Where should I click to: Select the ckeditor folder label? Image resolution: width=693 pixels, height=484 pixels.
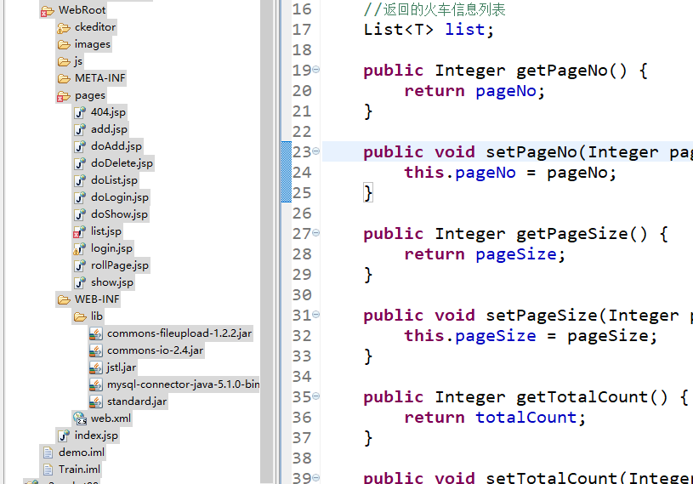(95, 27)
